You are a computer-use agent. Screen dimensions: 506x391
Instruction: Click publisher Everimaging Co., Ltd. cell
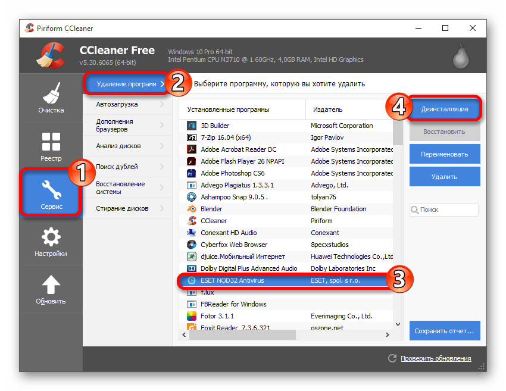click(342, 316)
